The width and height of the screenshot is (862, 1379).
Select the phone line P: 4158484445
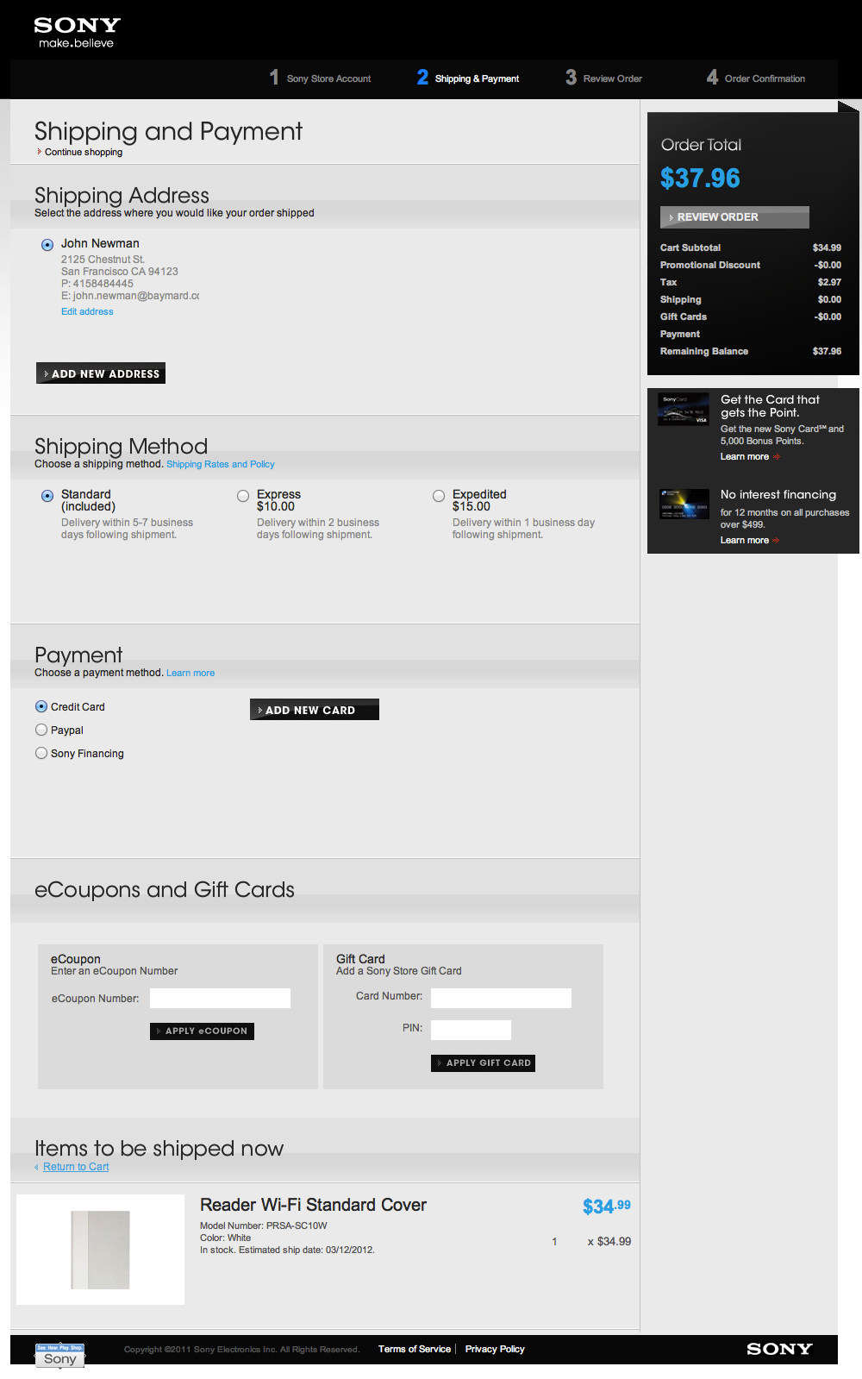point(97,284)
